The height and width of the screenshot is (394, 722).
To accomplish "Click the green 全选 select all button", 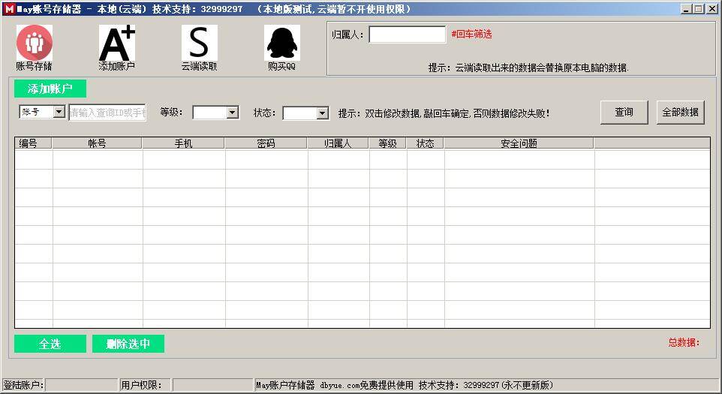I will coord(50,344).
